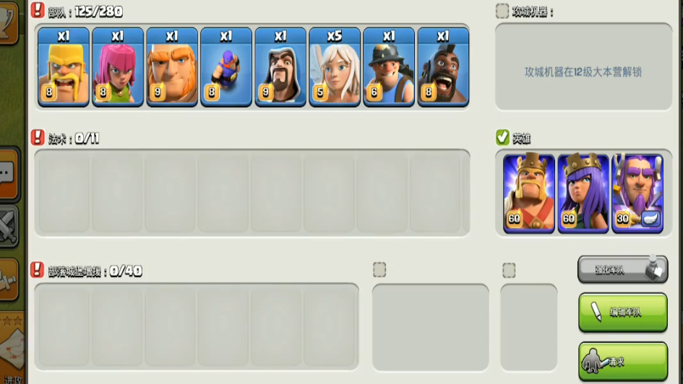Select the Barbarian King hero portrait
The image size is (683, 384).
[x=529, y=193]
